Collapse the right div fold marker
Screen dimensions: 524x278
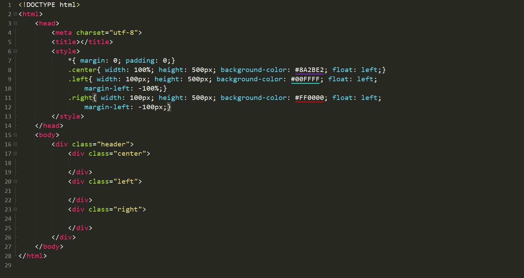(x=15, y=209)
